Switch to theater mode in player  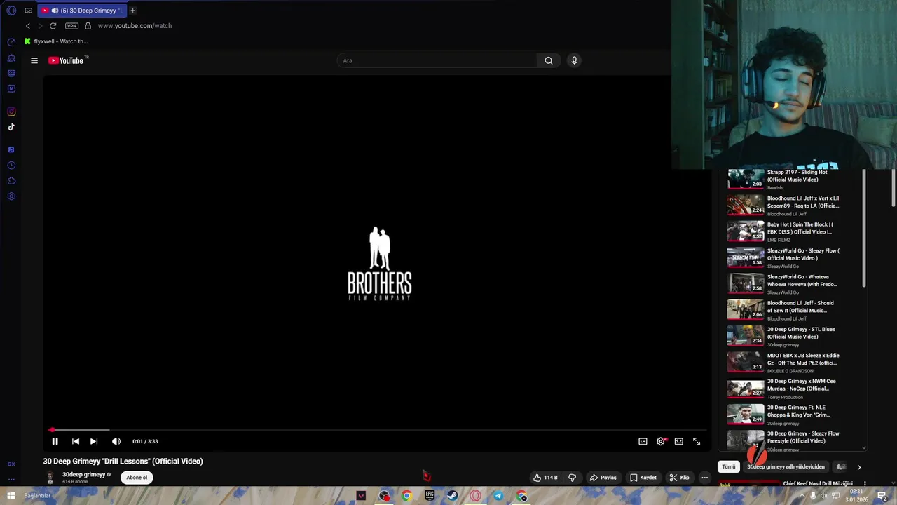(x=679, y=441)
